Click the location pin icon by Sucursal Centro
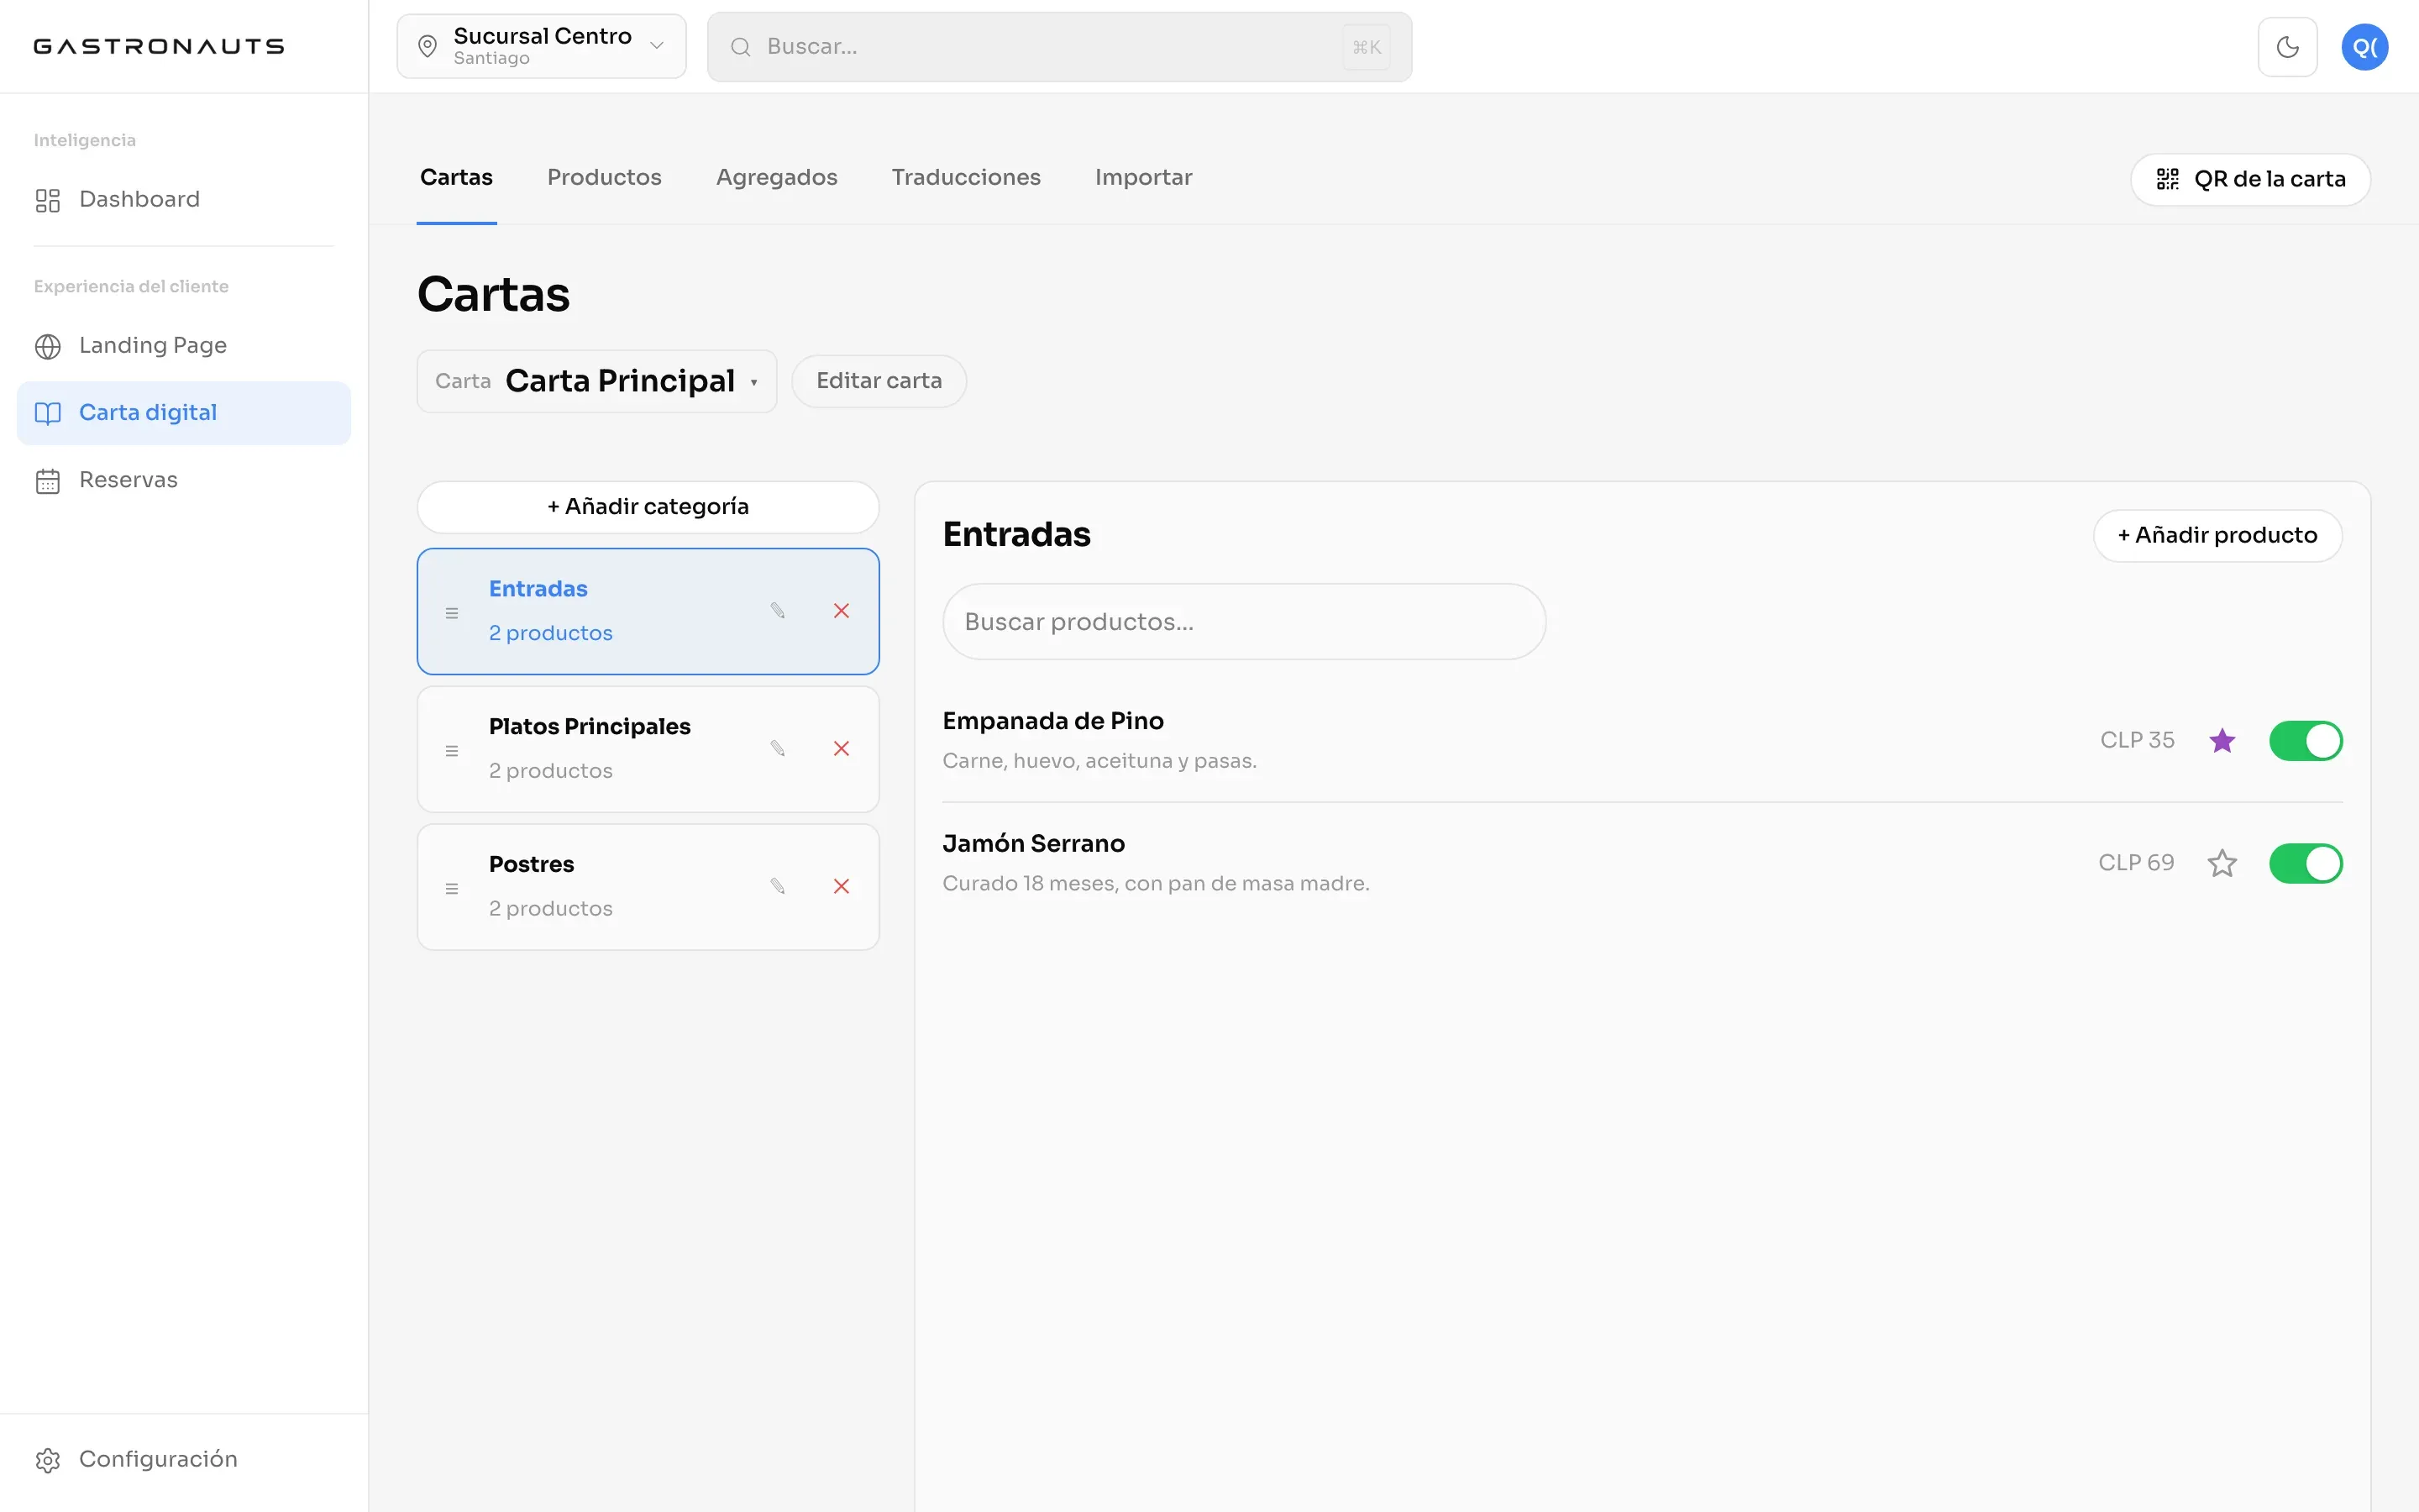Image resolution: width=2419 pixels, height=1512 pixels. [x=428, y=47]
